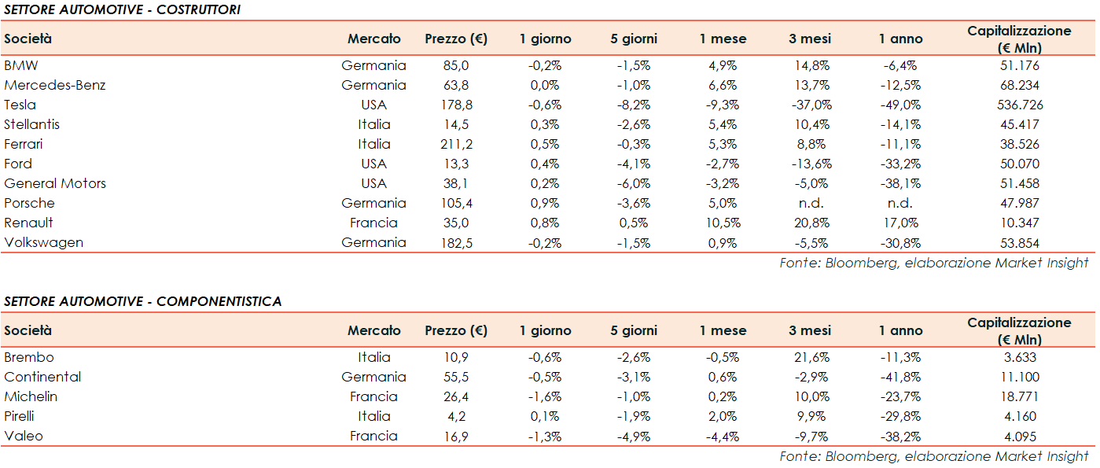This screenshot has width=1100, height=468.
Task: Click Continental's 1 anno value -41,8%
Action: (x=900, y=377)
